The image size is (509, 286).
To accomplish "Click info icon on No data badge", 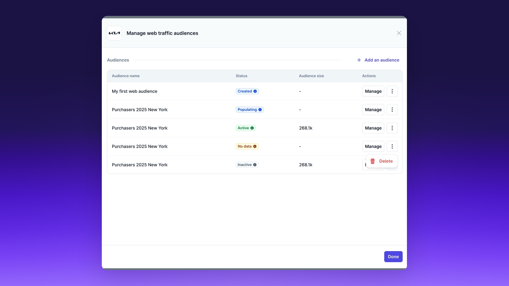I will (x=255, y=146).
